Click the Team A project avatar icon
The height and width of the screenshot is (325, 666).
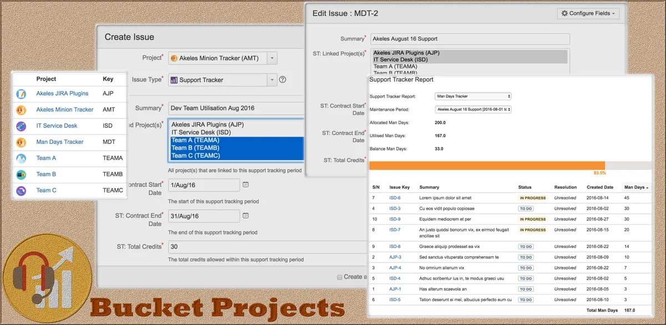(x=22, y=158)
